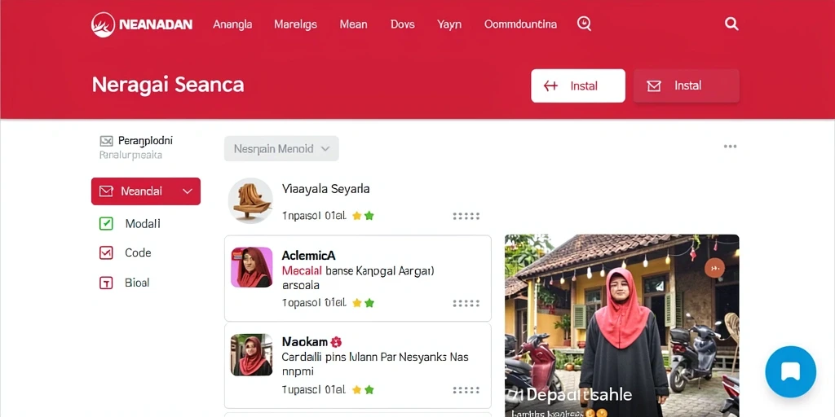Open the Peranplodni sidebar heading
Viewport: 835px width, 417px height.
coord(145,141)
